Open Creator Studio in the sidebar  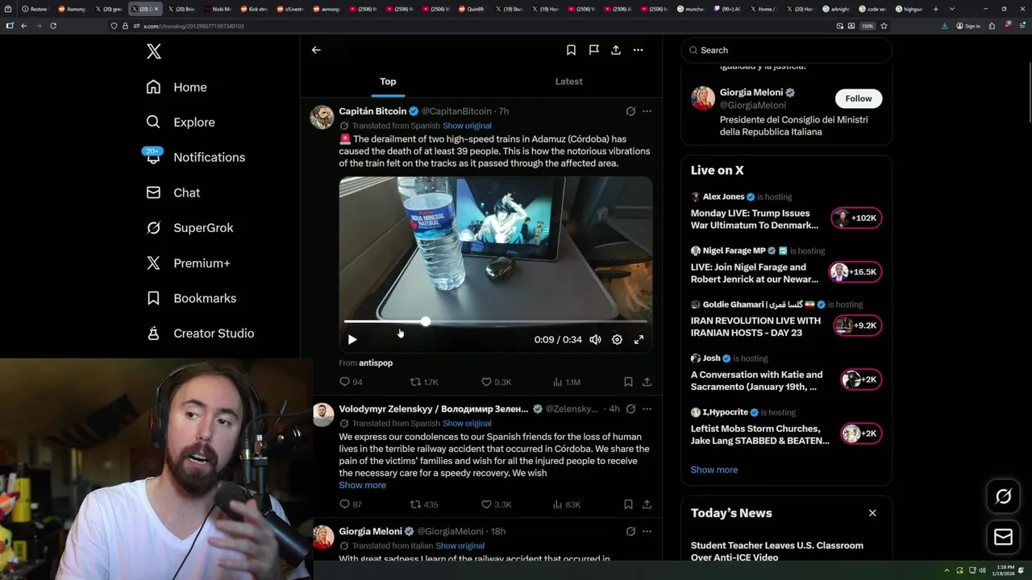[200, 333]
